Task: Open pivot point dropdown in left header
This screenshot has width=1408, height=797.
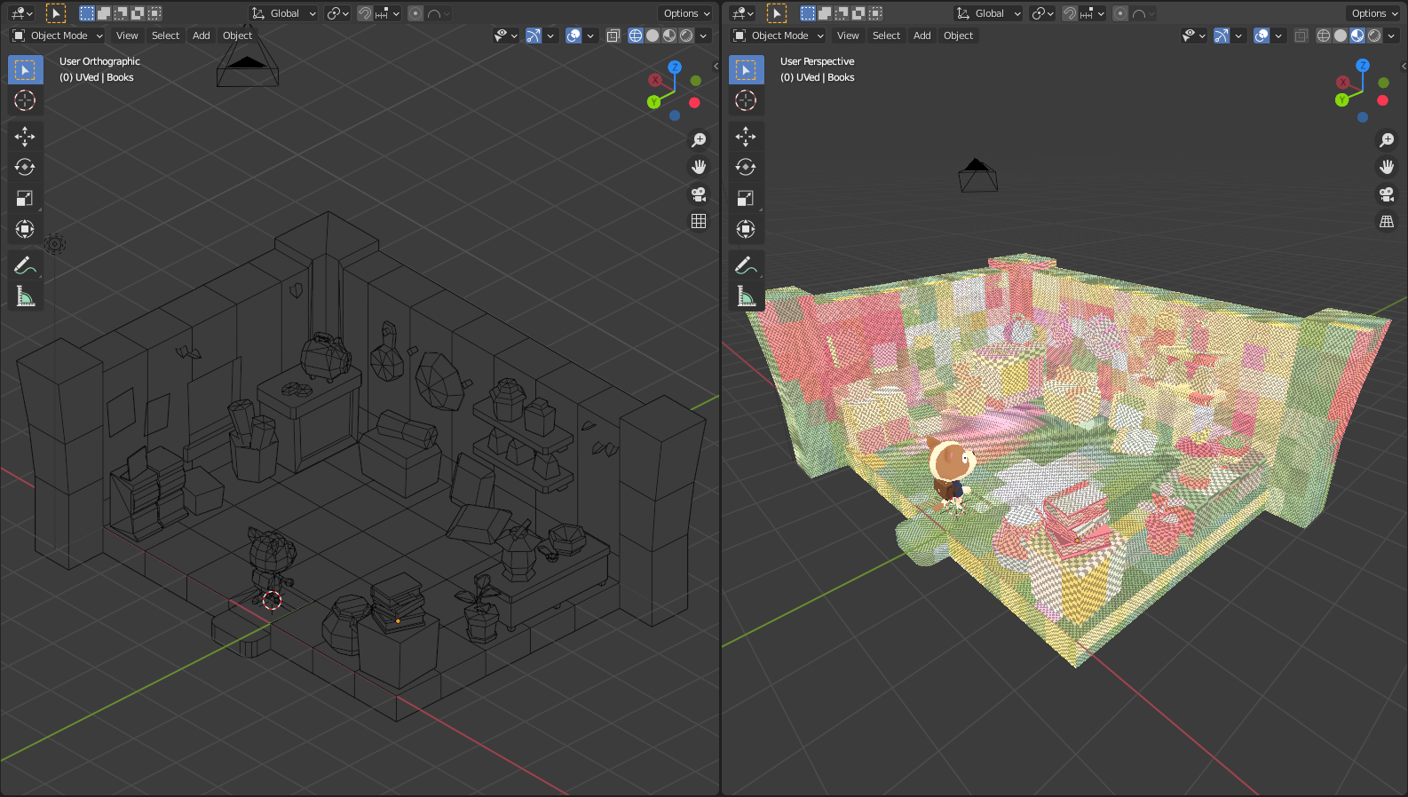Action: point(336,13)
